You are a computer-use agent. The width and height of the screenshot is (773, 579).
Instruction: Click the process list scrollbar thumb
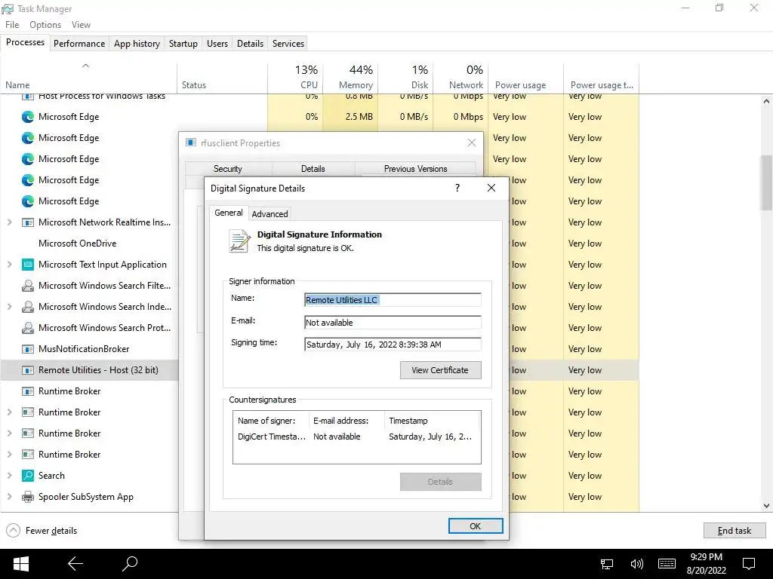766,182
